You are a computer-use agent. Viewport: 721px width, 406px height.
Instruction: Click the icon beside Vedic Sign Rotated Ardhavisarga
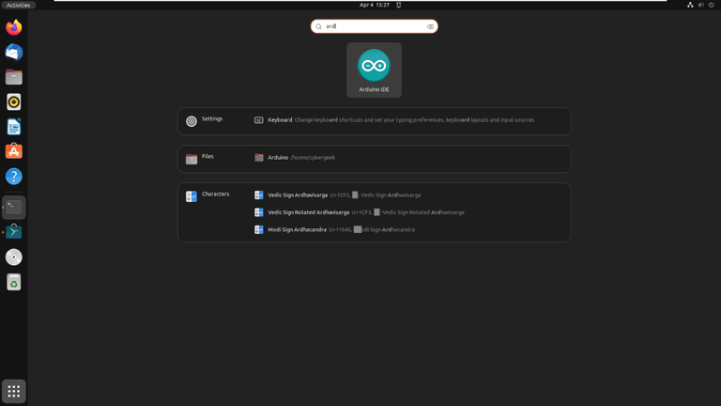click(259, 212)
